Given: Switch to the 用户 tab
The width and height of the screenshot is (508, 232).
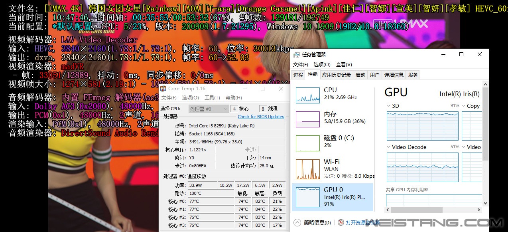Looking at the screenshot, I should click(x=375, y=75).
